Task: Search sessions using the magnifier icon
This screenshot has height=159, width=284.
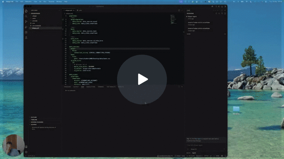Action: tap(219, 14)
